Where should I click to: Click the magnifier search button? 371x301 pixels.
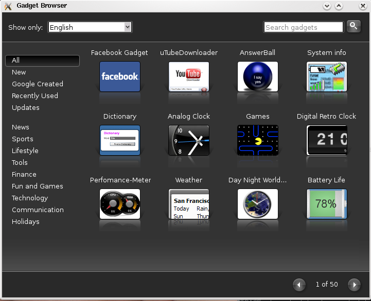point(354,26)
